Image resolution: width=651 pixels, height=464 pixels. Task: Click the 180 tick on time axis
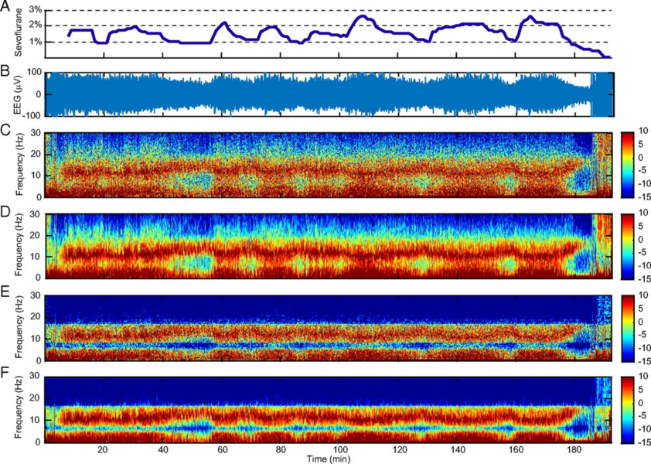(574, 449)
